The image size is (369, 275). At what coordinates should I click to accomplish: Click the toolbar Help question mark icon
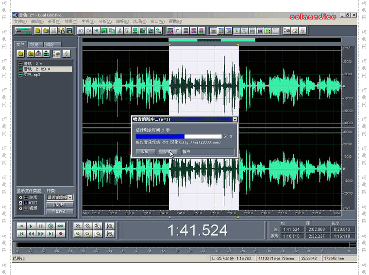tap(302, 31)
